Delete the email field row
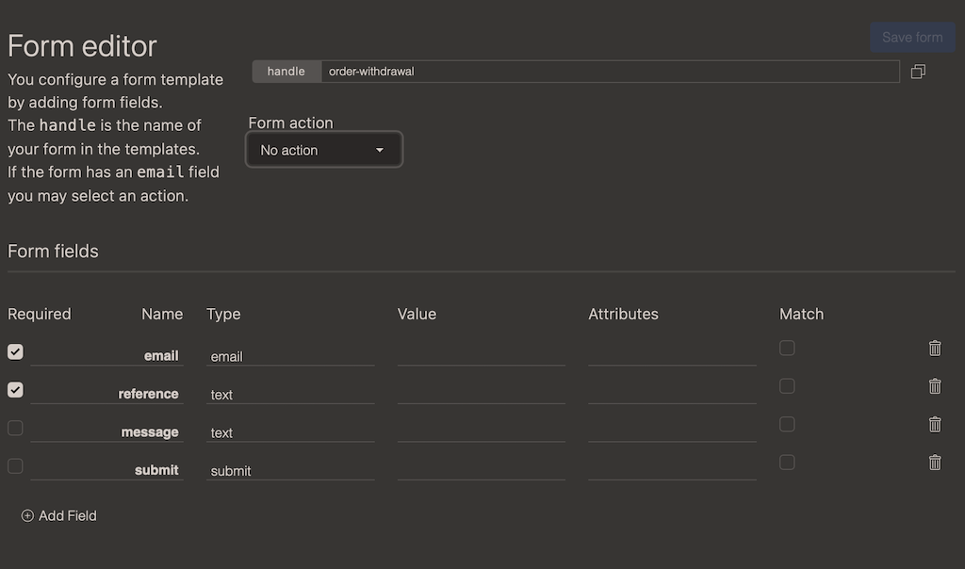The height and width of the screenshot is (569, 965). tap(935, 349)
